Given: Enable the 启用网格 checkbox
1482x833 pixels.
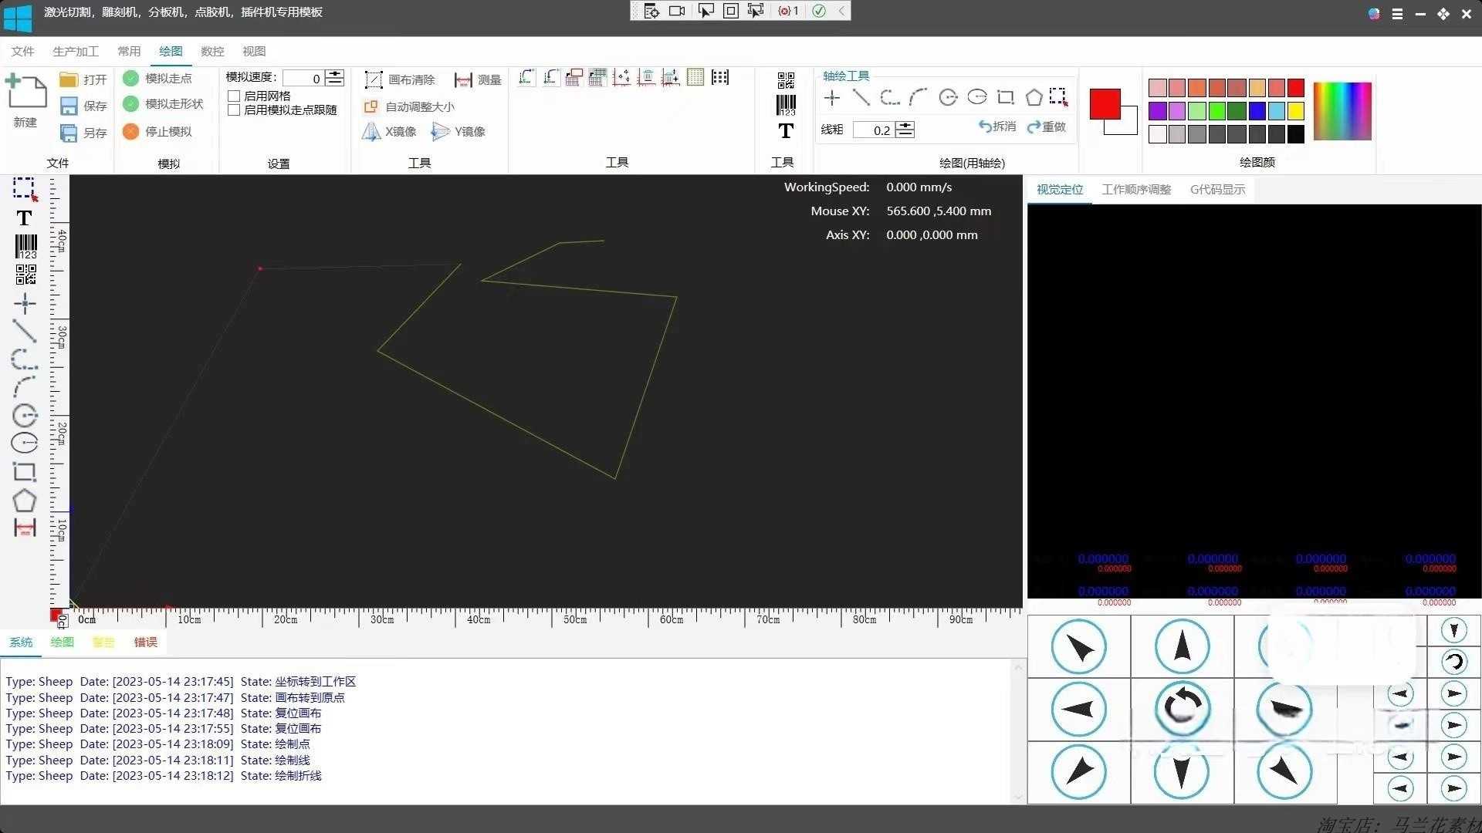Looking at the screenshot, I should (234, 96).
